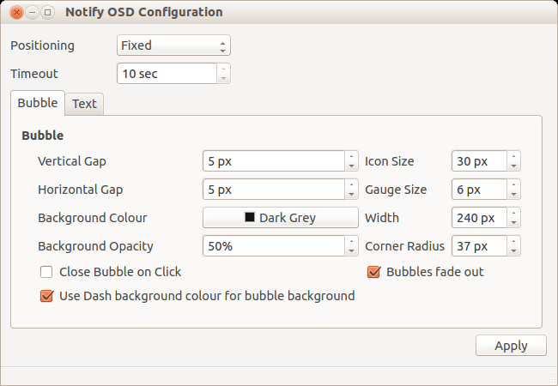Screen dimensions: 558x386
Task: Enable Close Bubble on Click
Action: [x=46, y=272]
